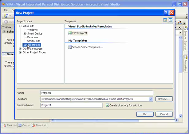
Task: Select Starter Kits project type
Action: pyautogui.click(x=33, y=41)
